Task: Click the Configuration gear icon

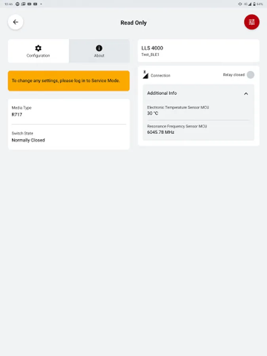Action: (38, 48)
